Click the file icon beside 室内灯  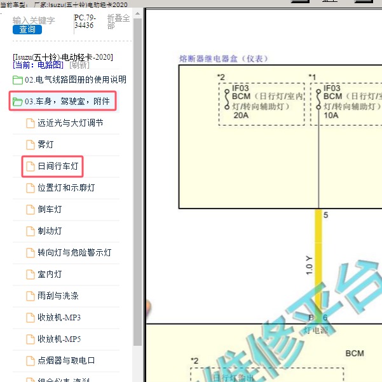tap(30, 275)
